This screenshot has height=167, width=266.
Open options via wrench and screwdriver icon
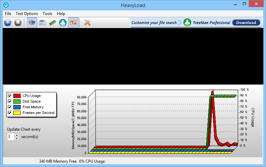coord(87,23)
